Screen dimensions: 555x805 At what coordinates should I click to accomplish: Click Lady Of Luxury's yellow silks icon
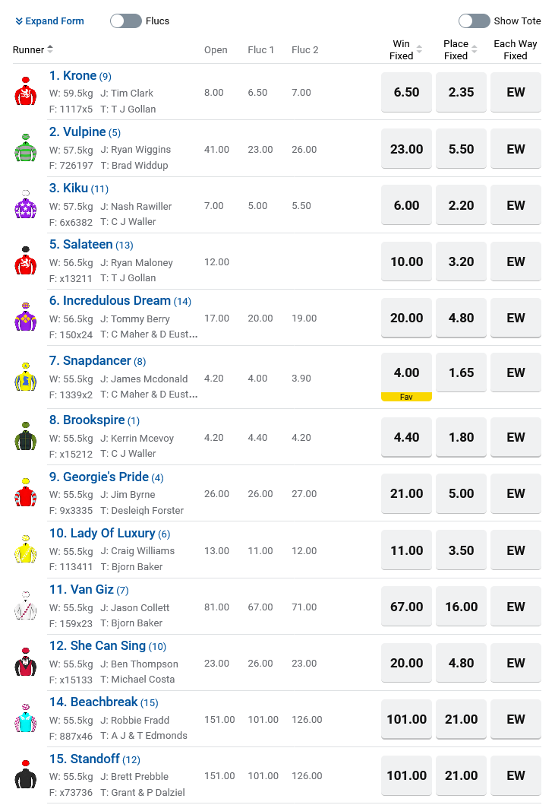click(x=26, y=550)
